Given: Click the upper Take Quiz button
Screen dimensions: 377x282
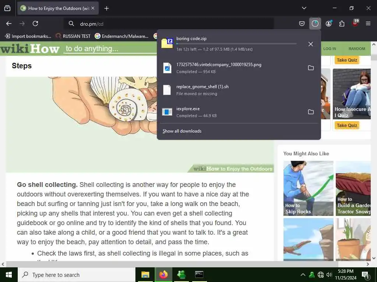Looking at the screenshot, I should click(347, 60).
